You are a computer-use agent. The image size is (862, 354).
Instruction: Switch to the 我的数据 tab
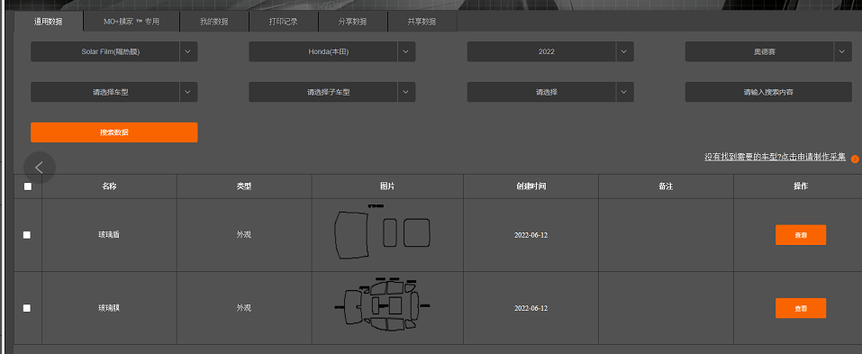pyautogui.click(x=213, y=22)
